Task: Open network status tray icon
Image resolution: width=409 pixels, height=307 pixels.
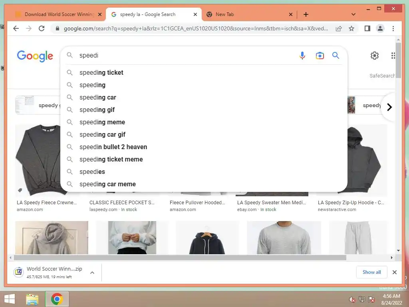Action: tap(361, 299)
